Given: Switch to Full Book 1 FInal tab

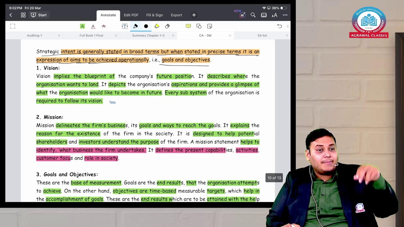Looking at the screenshot, I should (x=91, y=36).
